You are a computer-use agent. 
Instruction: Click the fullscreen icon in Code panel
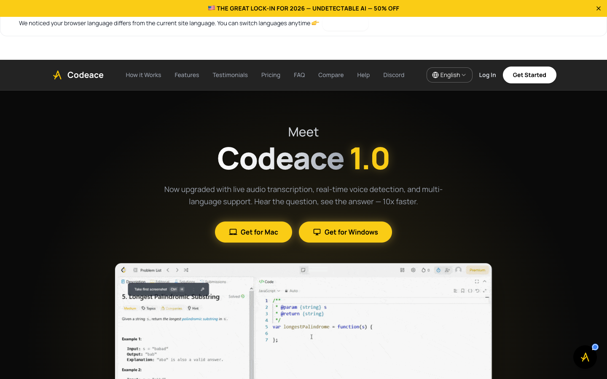click(477, 281)
